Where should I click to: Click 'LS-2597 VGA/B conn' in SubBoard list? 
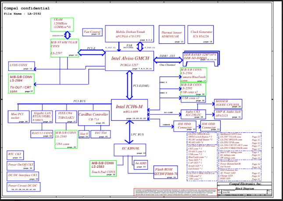231,137
